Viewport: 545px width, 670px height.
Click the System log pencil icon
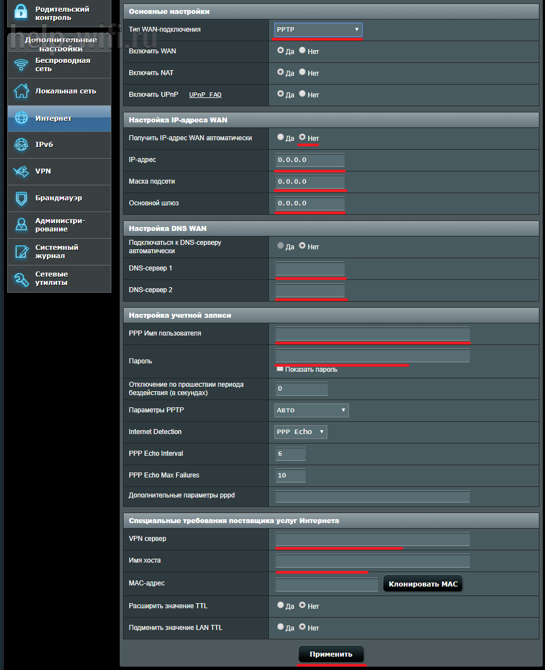pyautogui.click(x=21, y=252)
